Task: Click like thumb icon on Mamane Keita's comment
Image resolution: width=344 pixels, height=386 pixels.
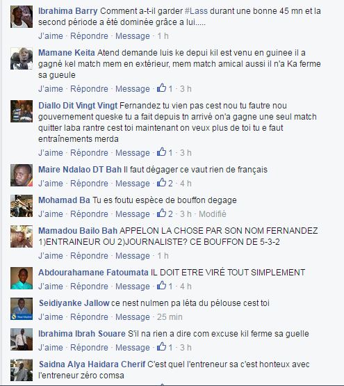Action: tap(161, 88)
